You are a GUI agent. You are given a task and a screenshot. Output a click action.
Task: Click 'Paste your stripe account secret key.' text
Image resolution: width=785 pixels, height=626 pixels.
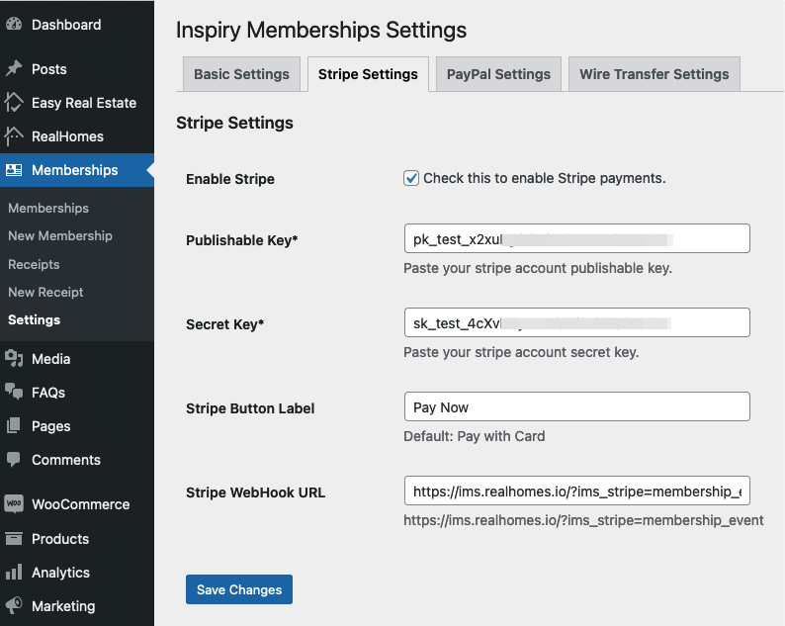pyautogui.click(x=521, y=353)
